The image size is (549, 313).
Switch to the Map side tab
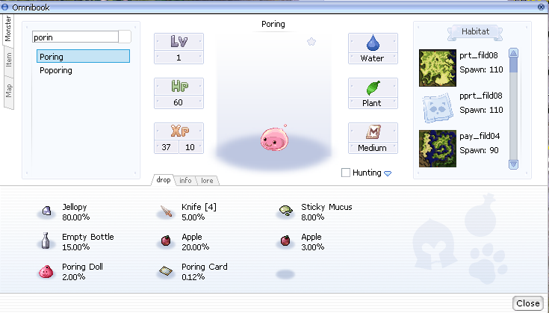point(9,92)
